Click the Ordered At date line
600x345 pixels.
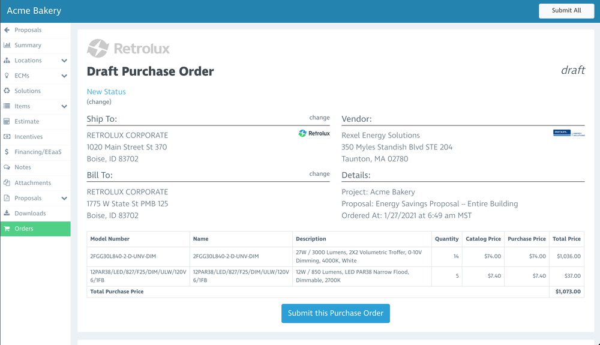(406, 216)
